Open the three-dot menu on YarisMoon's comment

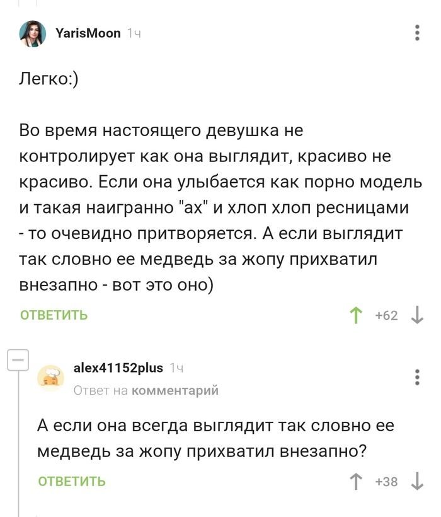416,33
